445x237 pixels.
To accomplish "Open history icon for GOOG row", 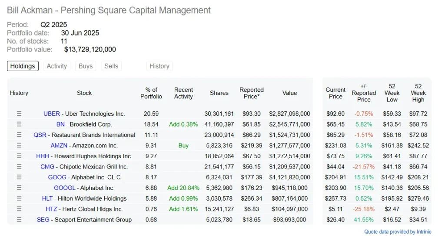I will point(19,177).
